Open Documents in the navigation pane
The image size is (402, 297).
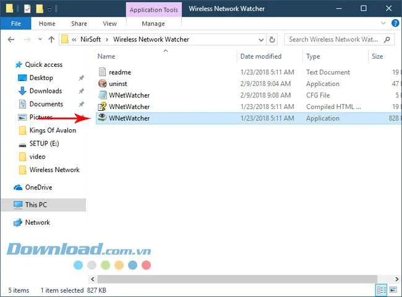coord(46,104)
